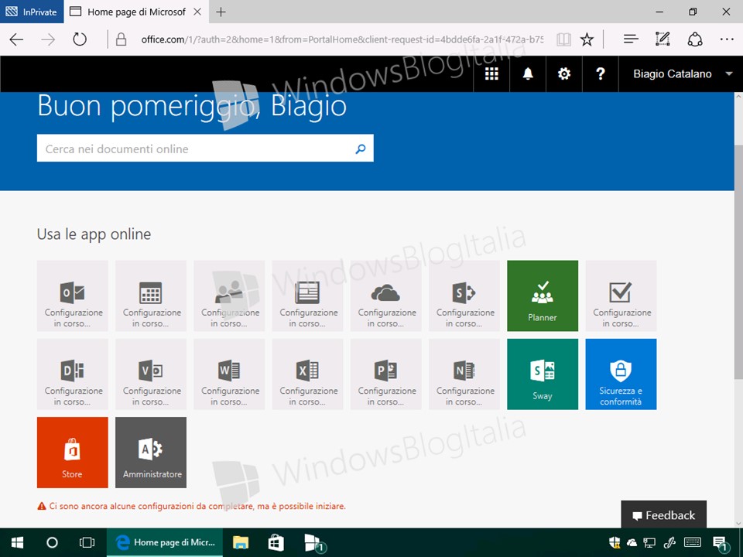The image size is (743, 557).
Task: Open a new browser tab
Action: pos(221,12)
